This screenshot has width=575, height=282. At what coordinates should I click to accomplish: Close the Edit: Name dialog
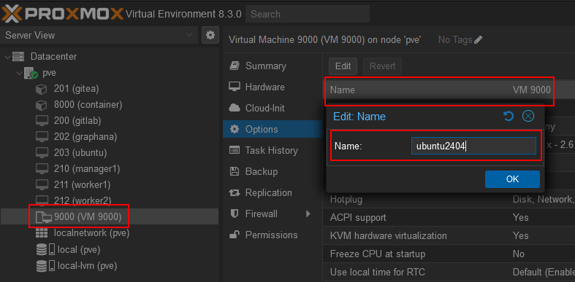(528, 117)
